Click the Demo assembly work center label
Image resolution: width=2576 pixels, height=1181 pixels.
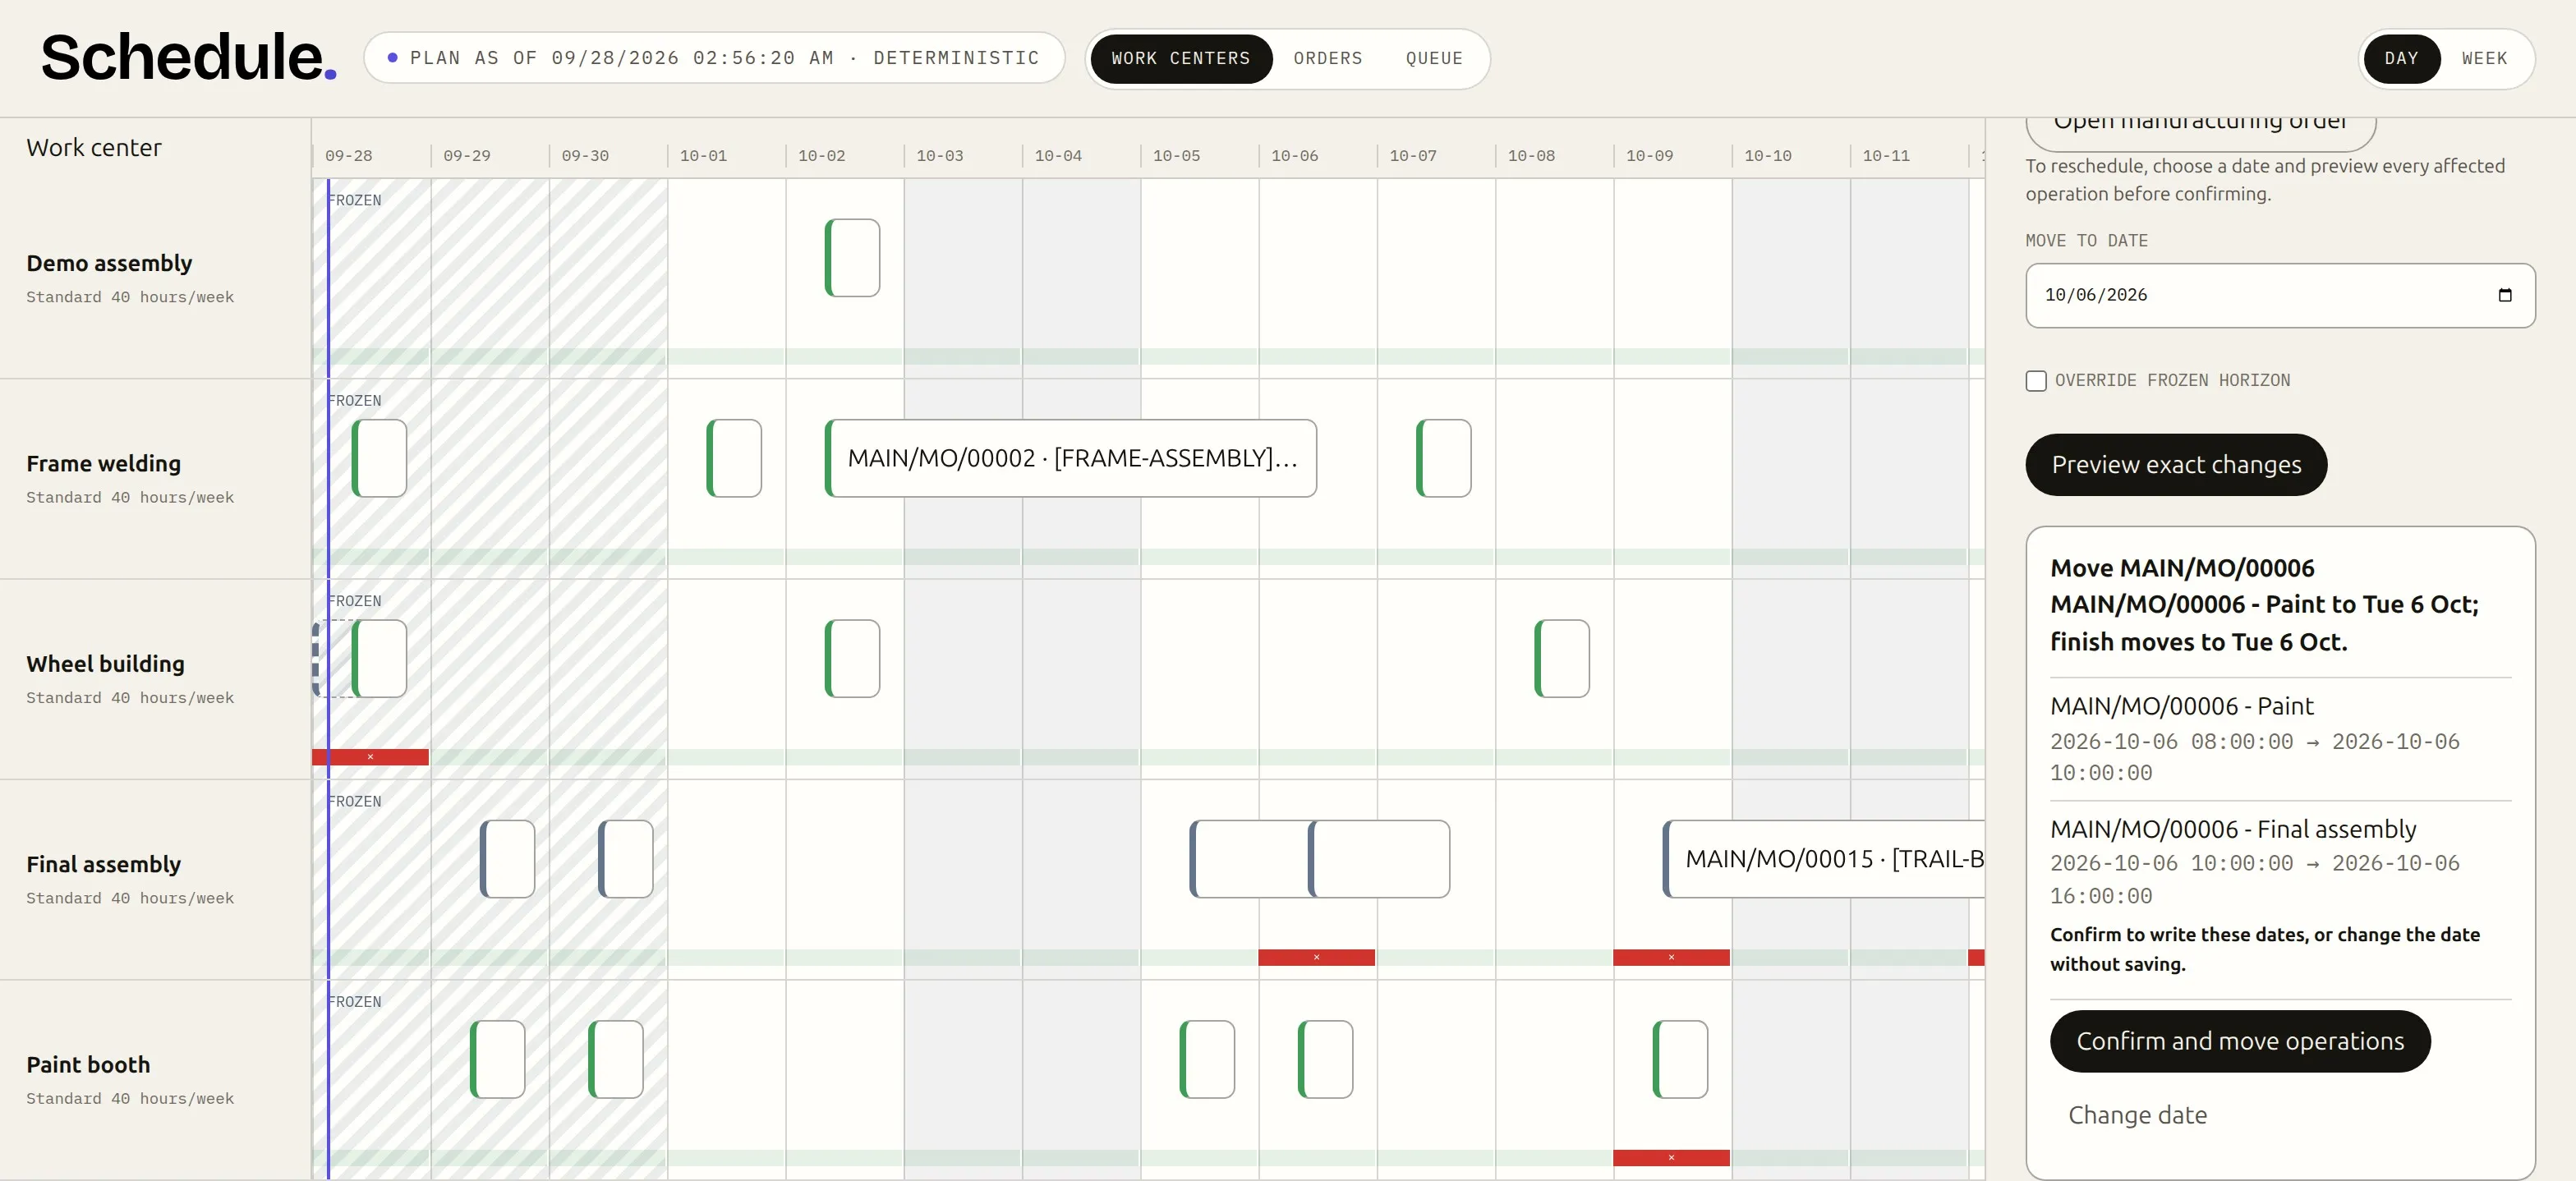[x=109, y=263]
